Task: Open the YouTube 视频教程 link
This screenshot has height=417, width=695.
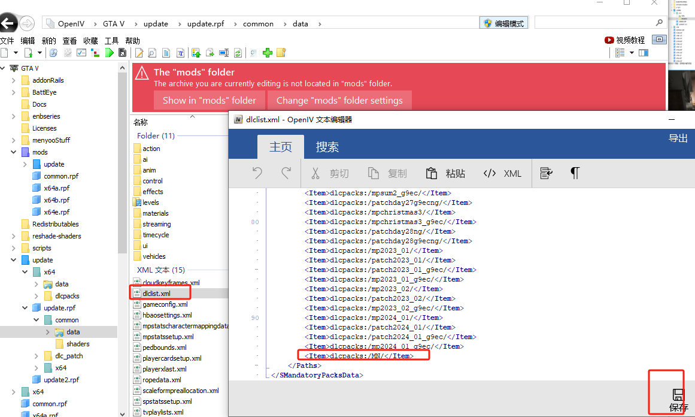Action: (x=624, y=40)
